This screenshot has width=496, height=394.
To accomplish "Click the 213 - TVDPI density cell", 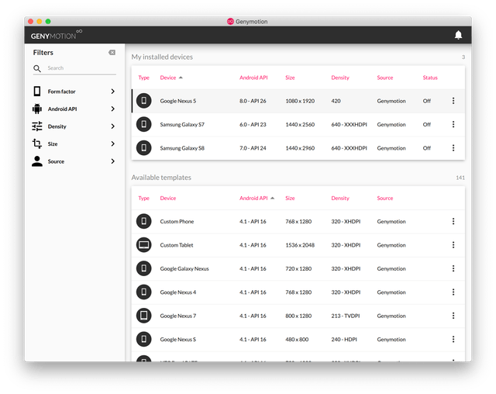I will click(x=346, y=316).
